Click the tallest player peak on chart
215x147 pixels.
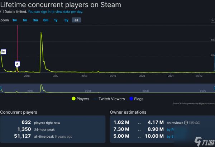[41, 33]
